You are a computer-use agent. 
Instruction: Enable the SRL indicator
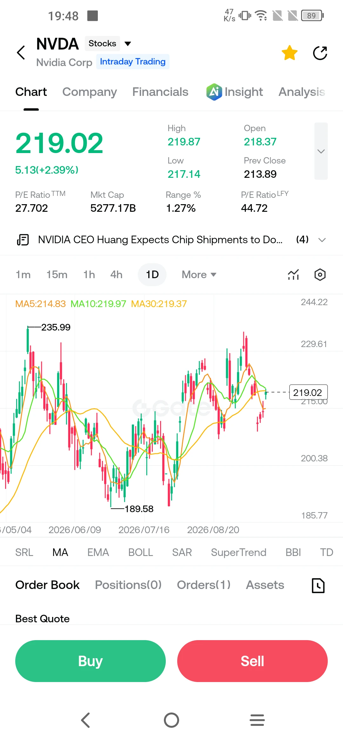pos(24,552)
